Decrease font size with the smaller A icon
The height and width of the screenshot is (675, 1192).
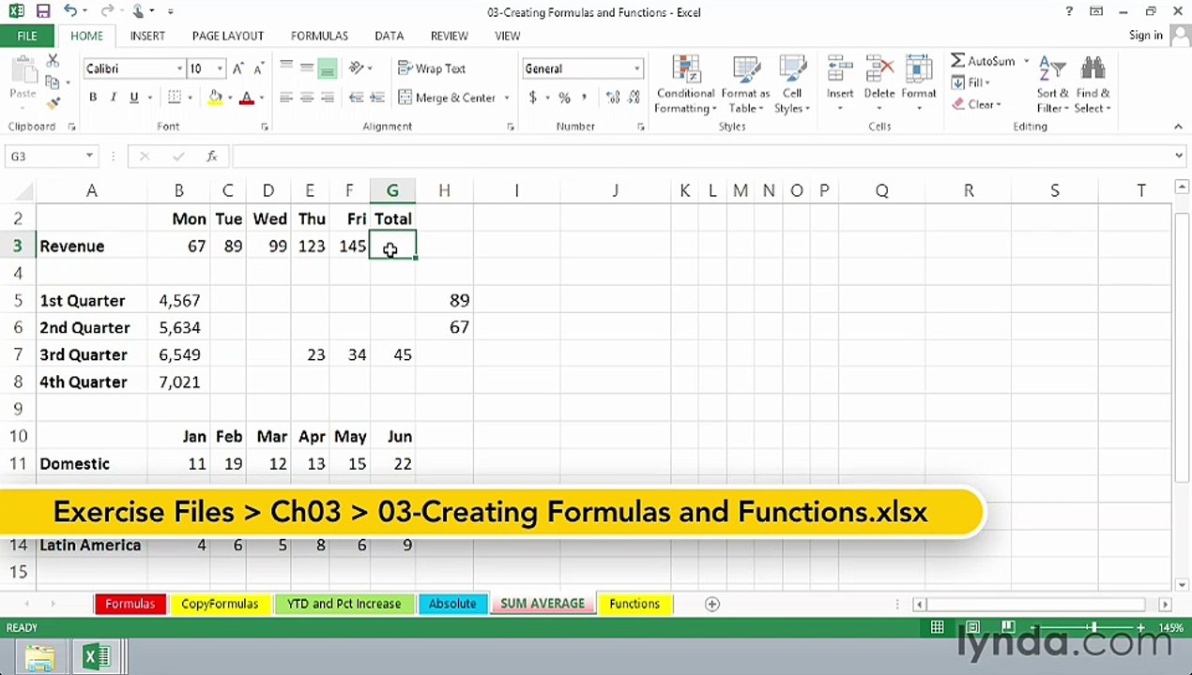[x=257, y=68]
